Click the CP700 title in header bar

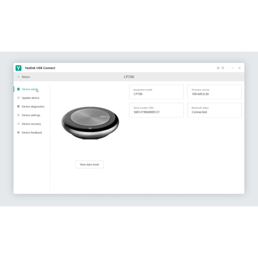129,77
